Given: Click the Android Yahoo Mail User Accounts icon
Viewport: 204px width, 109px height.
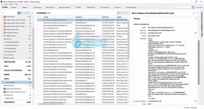Looking at the screenshot, I should tap(5, 92).
